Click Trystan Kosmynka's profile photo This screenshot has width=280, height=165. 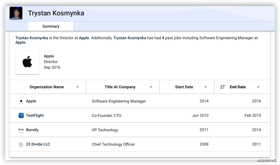coord(16,13)
